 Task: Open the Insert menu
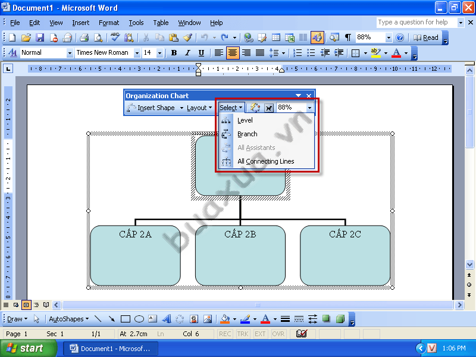[81, 23]
